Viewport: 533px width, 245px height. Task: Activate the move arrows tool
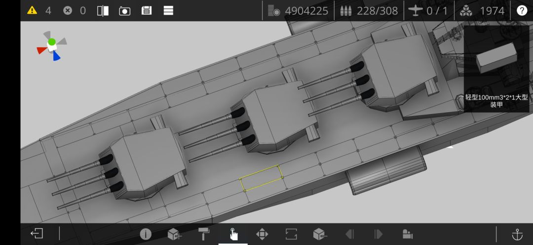262,234
